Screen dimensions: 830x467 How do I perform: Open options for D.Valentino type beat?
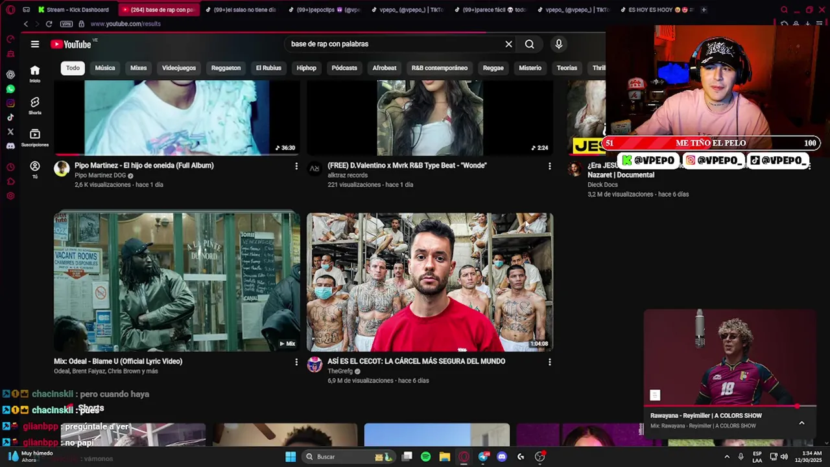pyautogui.click(x=549, y=166)
